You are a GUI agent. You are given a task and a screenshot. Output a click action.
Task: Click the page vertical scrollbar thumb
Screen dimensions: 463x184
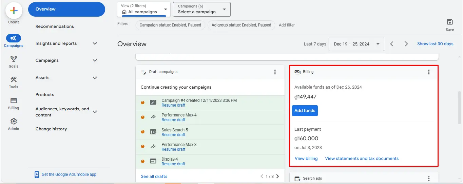pyautogui.click(x=460, y=107)
